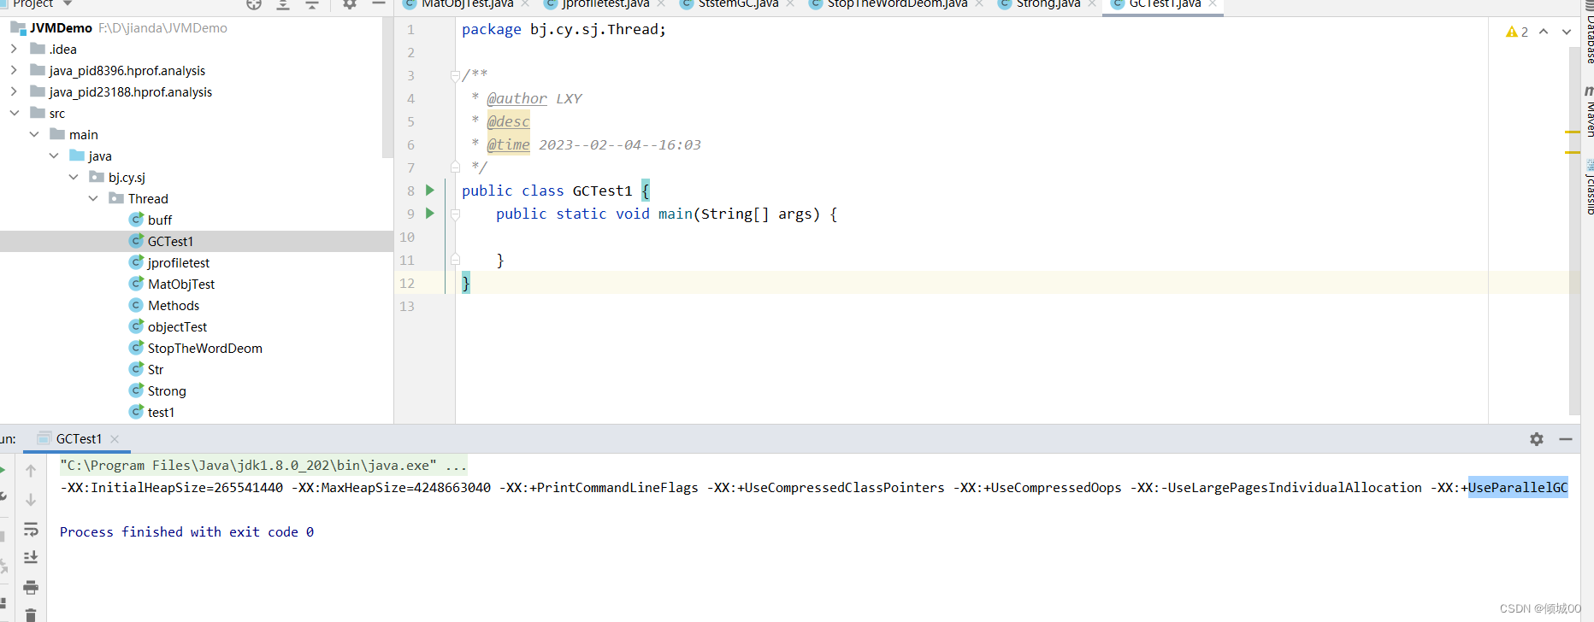The width and height of the screenshot is (1594, 622).
Task: Open the Database side panel
Action: [x=1588, y=32]
